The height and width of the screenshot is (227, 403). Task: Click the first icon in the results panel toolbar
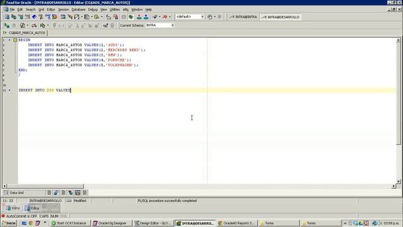[x=49, y=192]
